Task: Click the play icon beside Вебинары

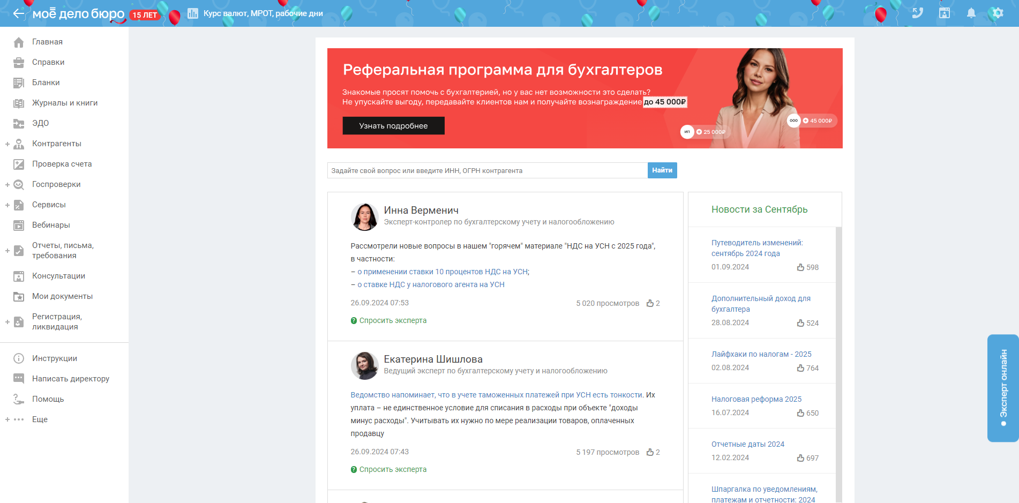Action: click(x=19, y=225)
